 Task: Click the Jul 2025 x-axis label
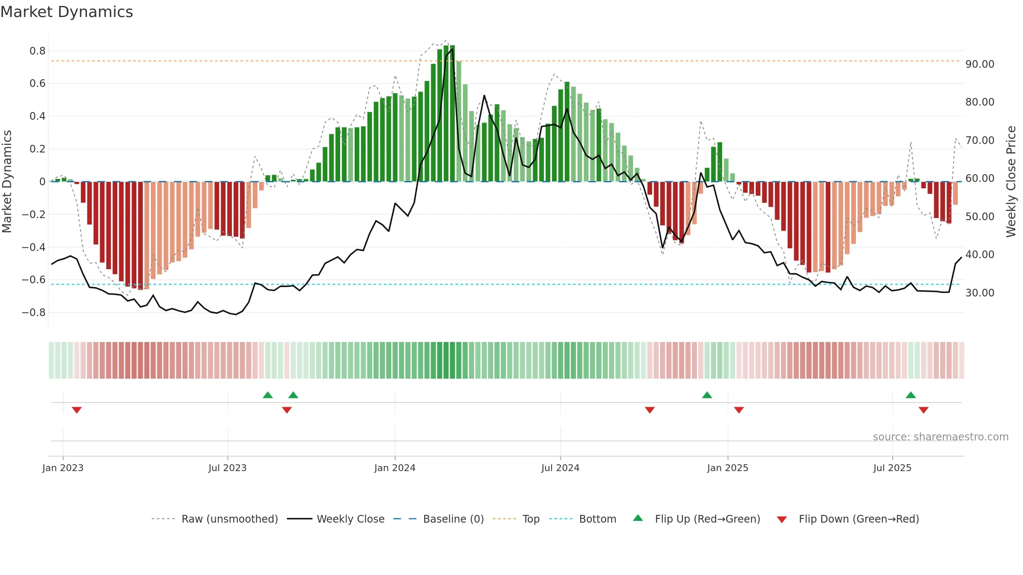click(x=893, y=468)
